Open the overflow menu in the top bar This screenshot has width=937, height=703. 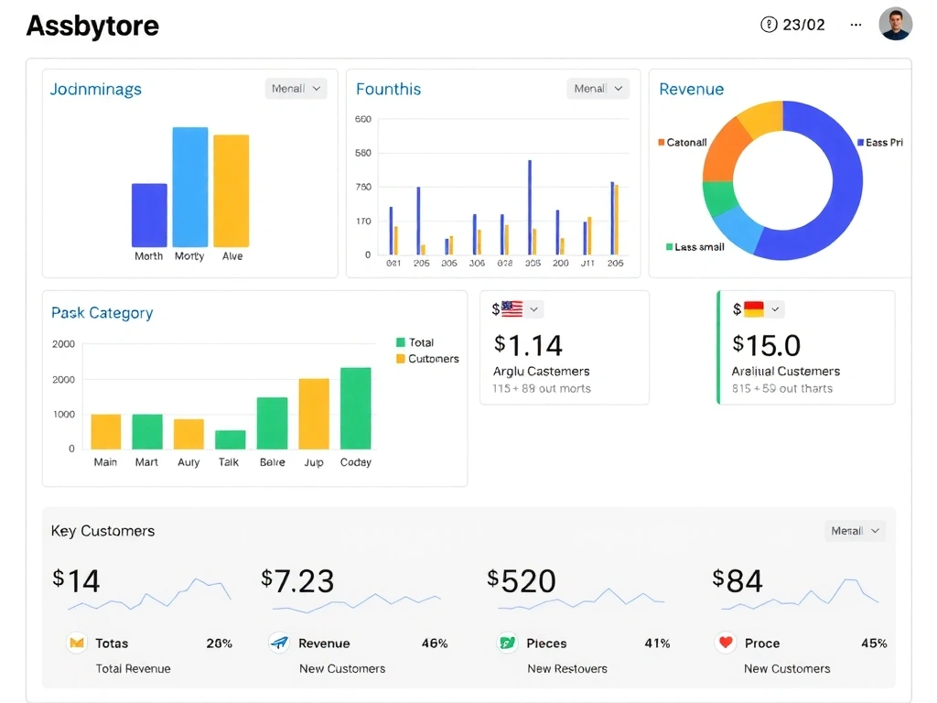coord(855,25)
